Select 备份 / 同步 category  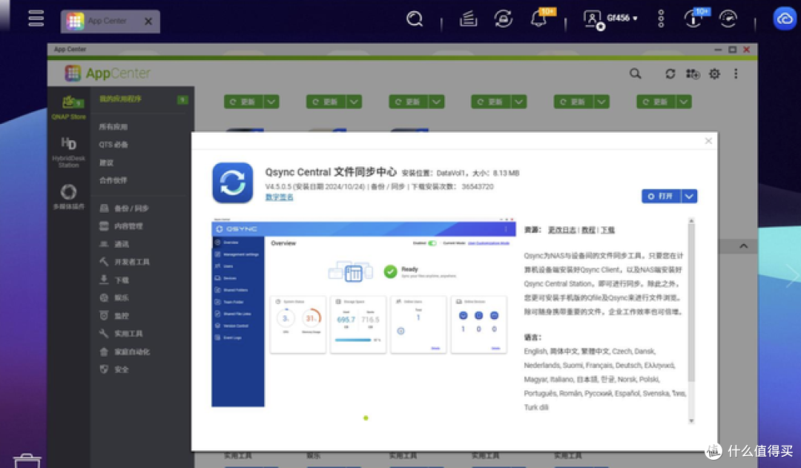(131, 208)
